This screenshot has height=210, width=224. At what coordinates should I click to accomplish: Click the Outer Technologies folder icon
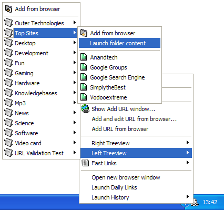8,23
